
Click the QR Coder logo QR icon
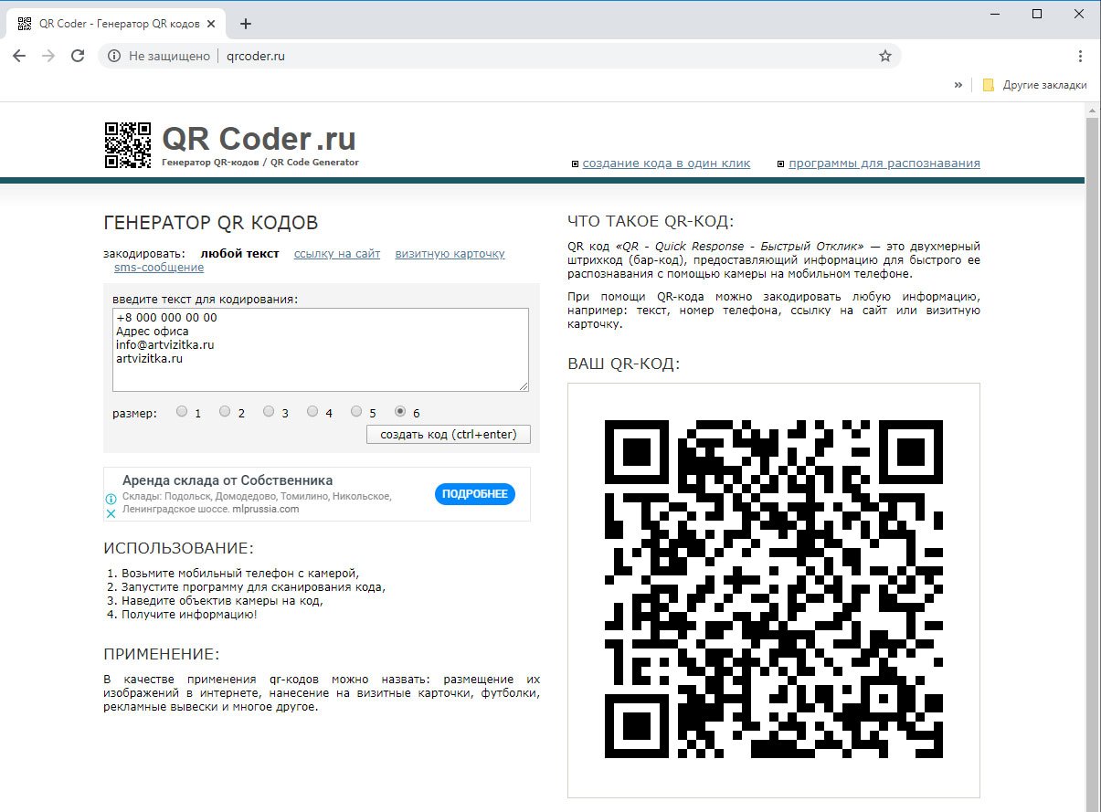(x=128, y=145)
